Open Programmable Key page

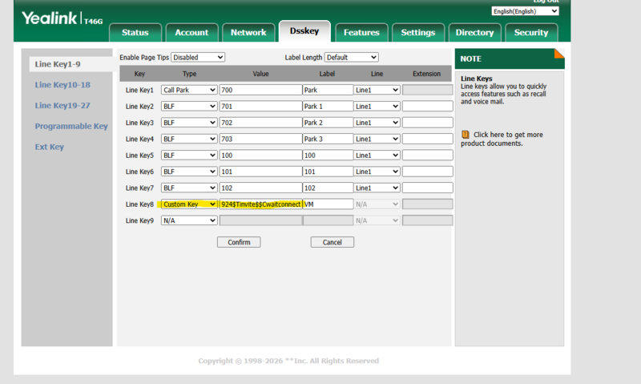[71, 126]
